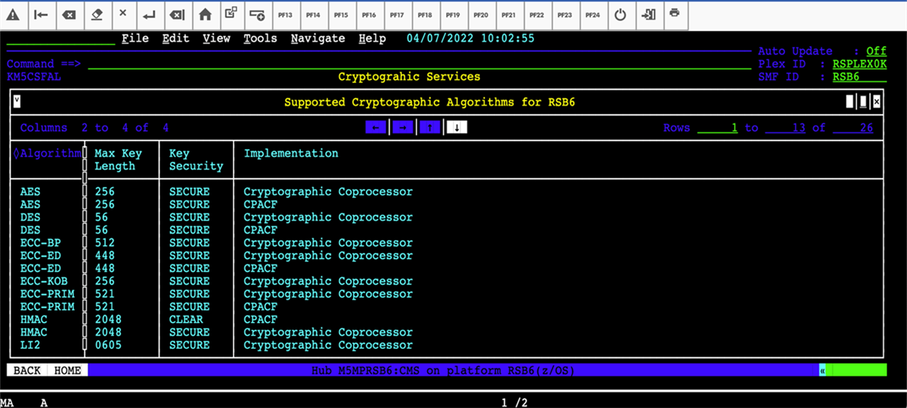The height and width of the screenshot is (408, 907).
Task: Click the Implementation column header
Action: tap(291, 153)
